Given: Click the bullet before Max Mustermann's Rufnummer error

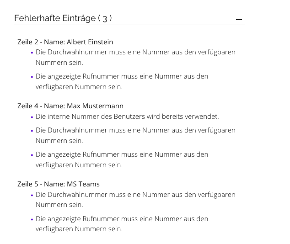Looking at the screenshot, I should pyautogui.click(x=32, y=155).
